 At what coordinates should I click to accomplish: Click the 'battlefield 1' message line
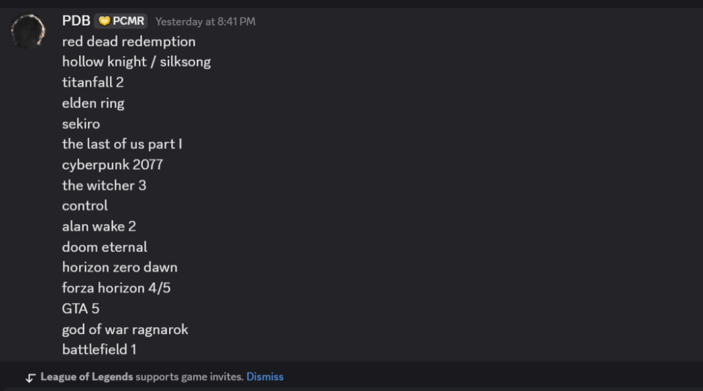tap(99, 350)
